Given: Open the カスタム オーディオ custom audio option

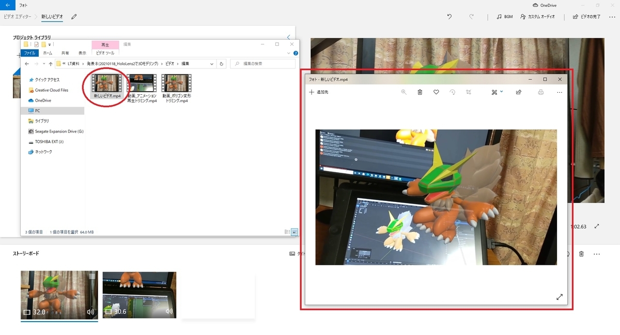Looking at the screenshot, I should point(538,16).
